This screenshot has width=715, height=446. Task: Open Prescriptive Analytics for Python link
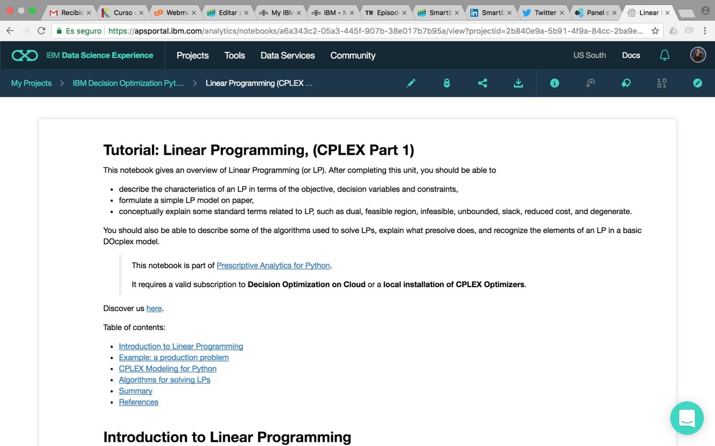coord(273,265)
